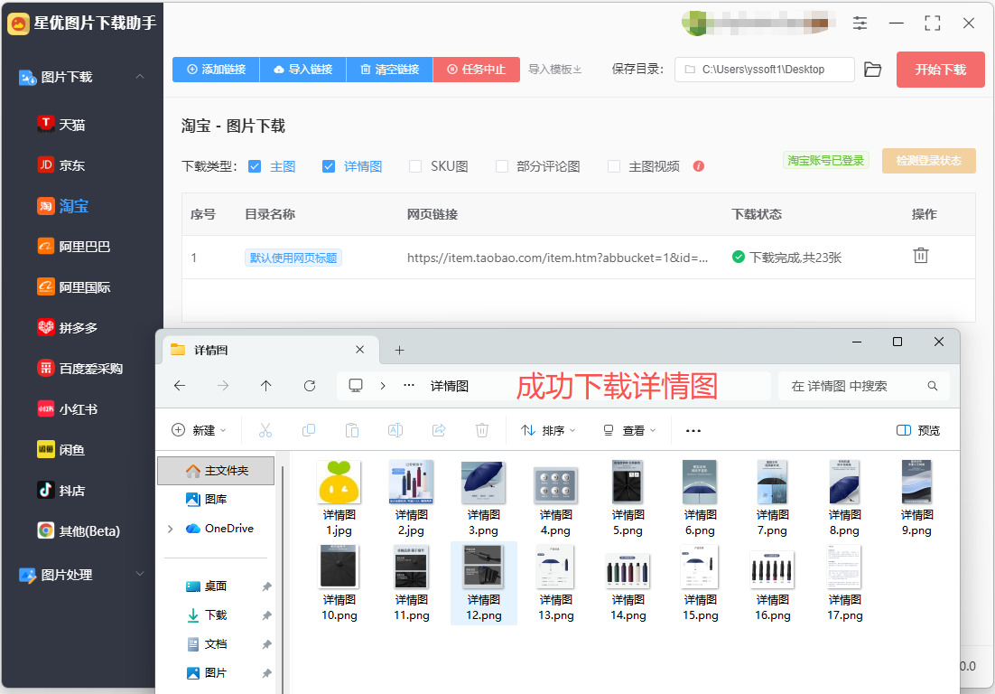Click the Paste icon in Explorer toolbar
The width and height of the screenshot is (995, 694).
pyautogui.click(x=352, y=430)
